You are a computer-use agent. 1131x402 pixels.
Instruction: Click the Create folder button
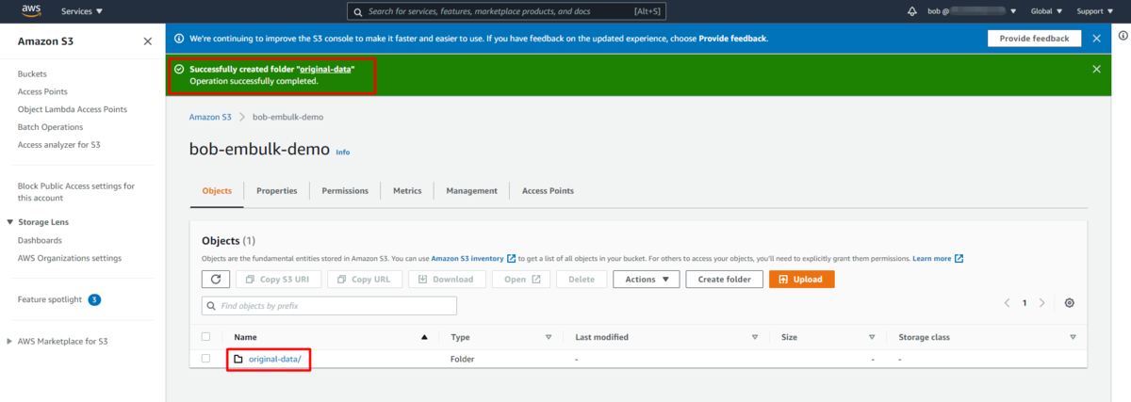(x=724, y=280)
